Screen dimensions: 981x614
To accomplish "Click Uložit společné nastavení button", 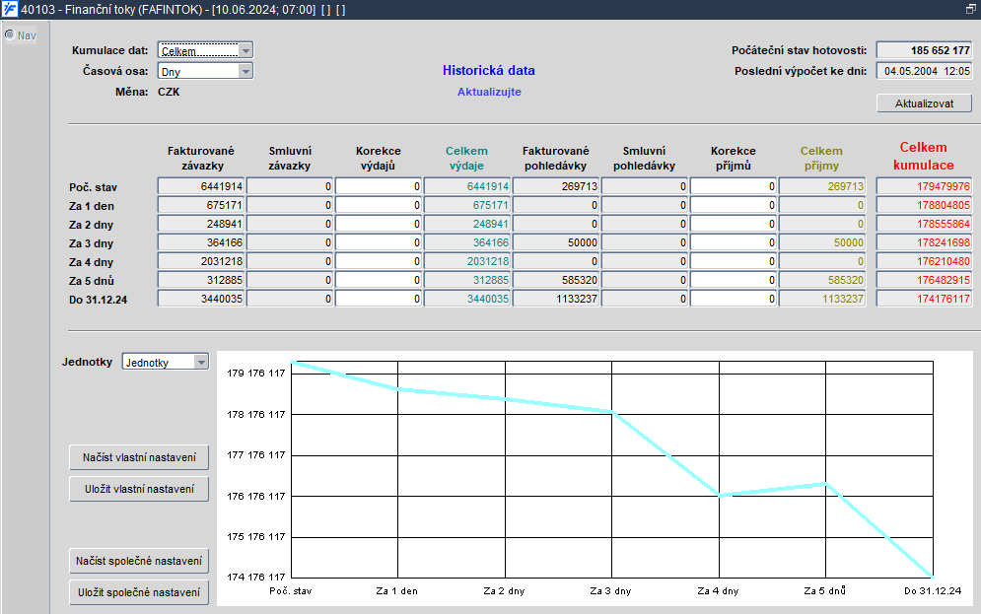I will [x=139, y=592].
